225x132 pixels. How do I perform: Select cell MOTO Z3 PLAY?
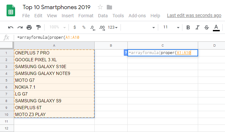[54, 114]
